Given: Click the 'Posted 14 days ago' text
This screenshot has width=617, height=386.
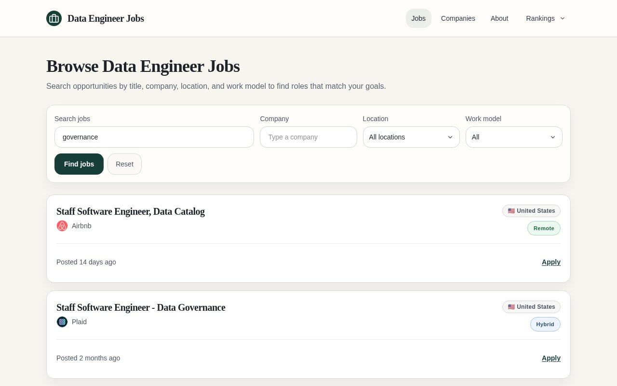Looking at the screenshot, I should point(86,262).
